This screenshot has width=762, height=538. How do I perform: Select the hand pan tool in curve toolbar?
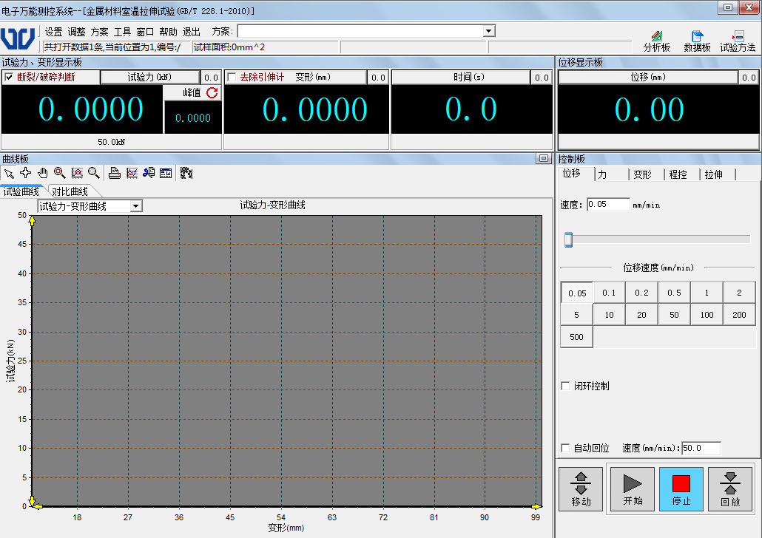point(42,173)
